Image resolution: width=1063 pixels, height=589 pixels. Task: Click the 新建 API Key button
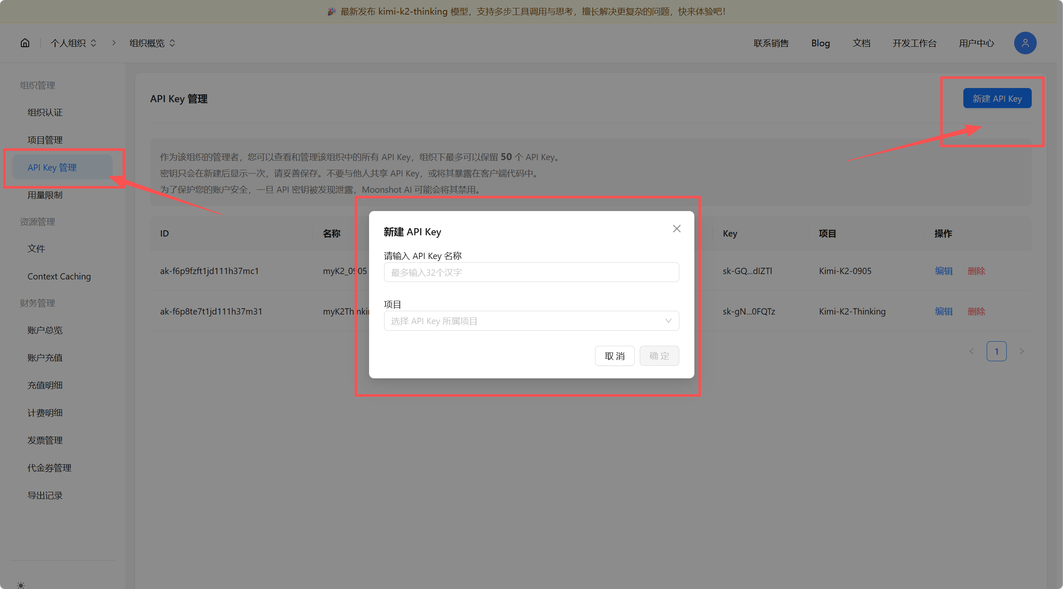tap(997, 98)
